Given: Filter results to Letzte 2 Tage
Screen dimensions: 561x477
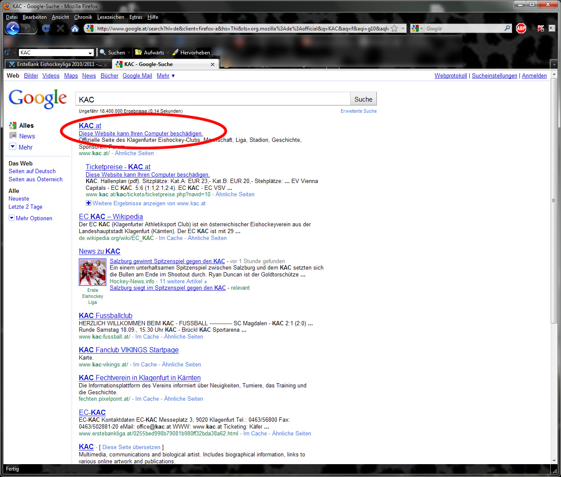Looking at the screenshot, I should (x=25, y=207).
